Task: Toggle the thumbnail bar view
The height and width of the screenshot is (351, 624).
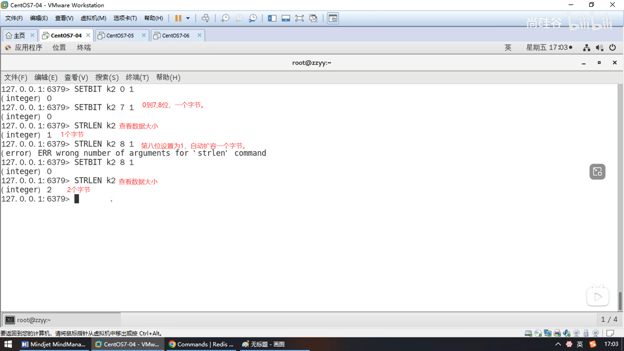Action: click(286, 18)
